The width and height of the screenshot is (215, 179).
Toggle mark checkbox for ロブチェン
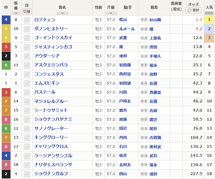click(x=27, y=20)
